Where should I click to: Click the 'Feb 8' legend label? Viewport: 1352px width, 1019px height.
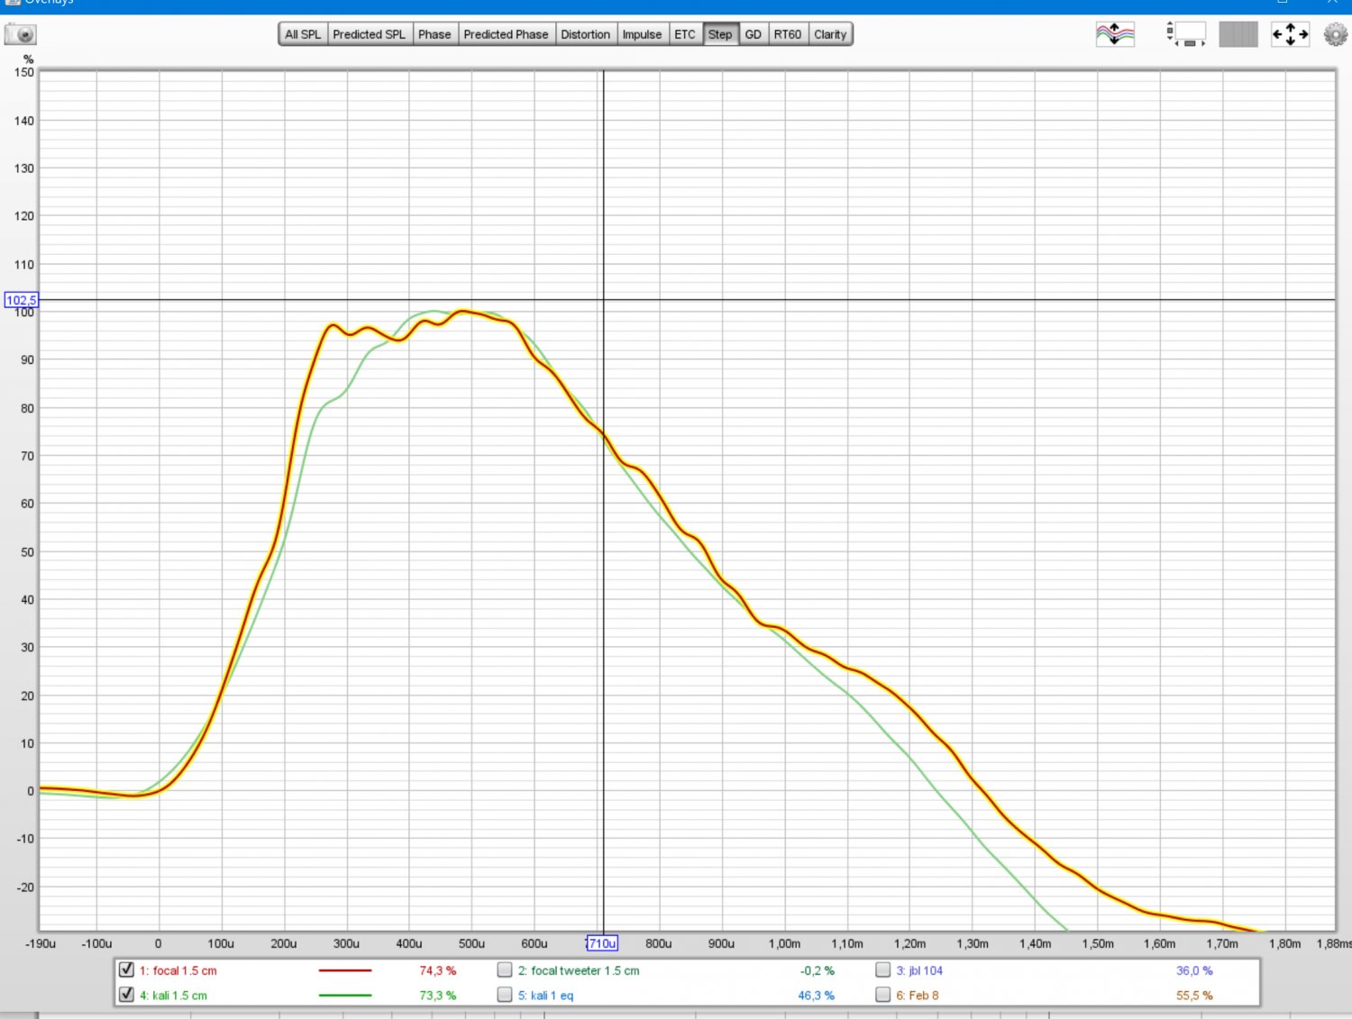(918, 996)
